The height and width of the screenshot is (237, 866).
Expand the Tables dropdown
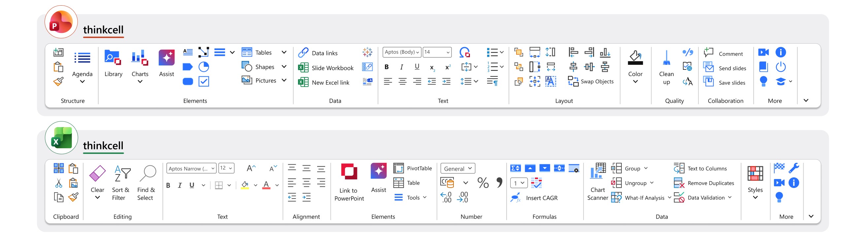(x=284, y=52)
